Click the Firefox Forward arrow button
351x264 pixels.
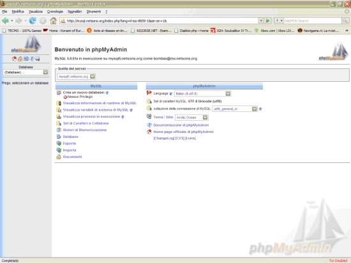click(x=19, y=21)
